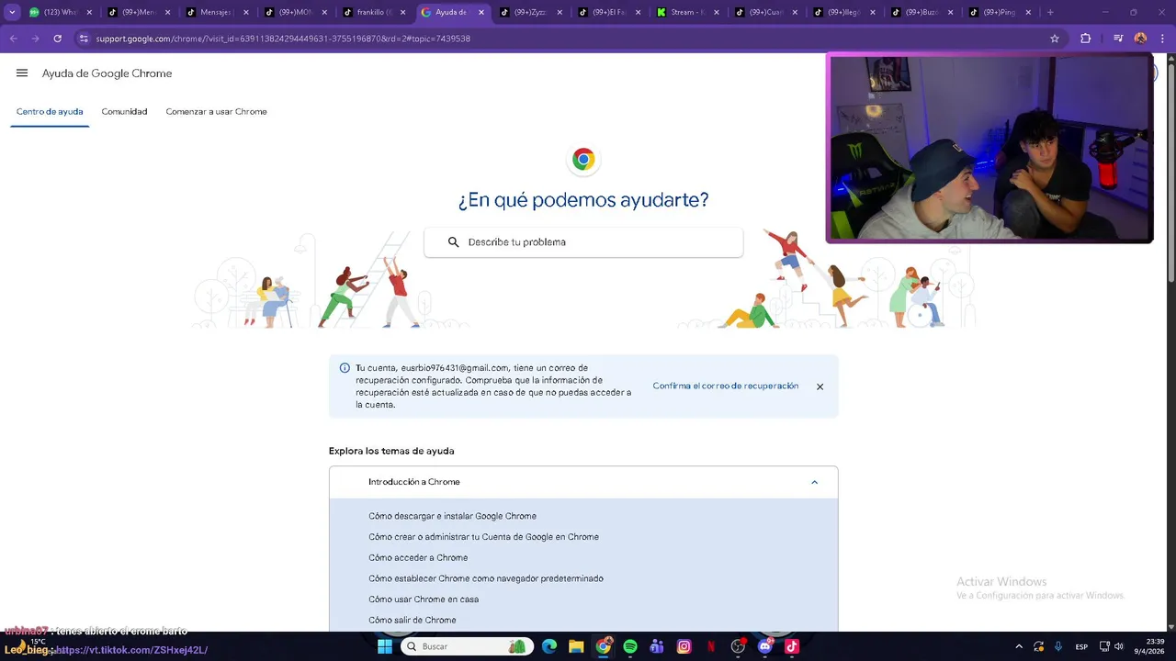Reload the page with refresh button

[x=57, y=39]
